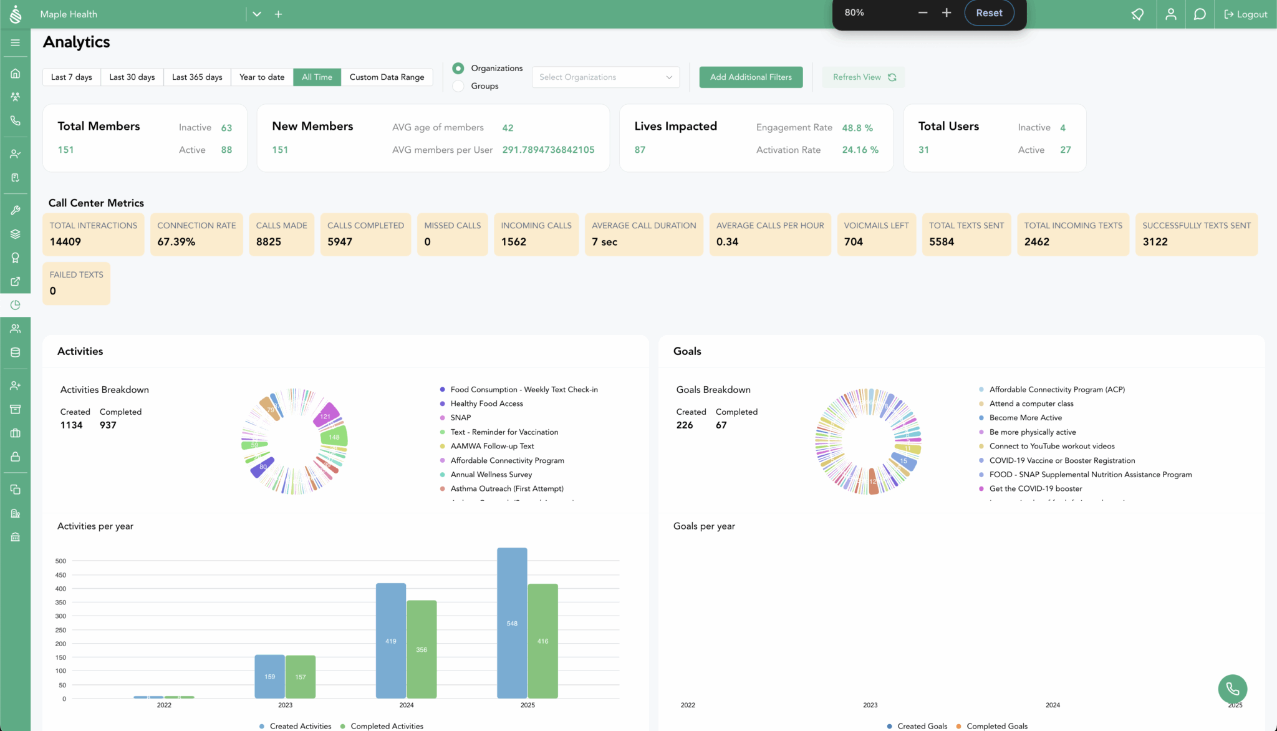Select the Groups radio button

pos(458,86)
